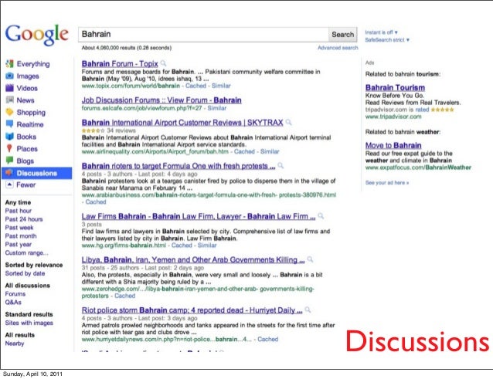
Task: Click preview magnifier beside SKYTRAX result
Action: pos(289,123)
